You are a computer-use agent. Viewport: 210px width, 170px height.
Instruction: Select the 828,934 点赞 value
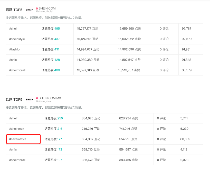coord(128,118)
